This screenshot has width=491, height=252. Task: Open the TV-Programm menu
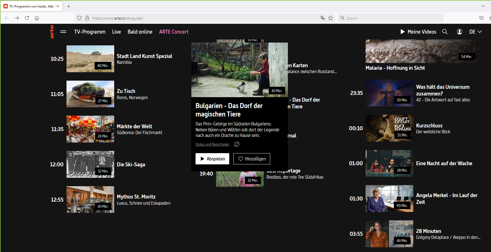click(x=90, y=32)
